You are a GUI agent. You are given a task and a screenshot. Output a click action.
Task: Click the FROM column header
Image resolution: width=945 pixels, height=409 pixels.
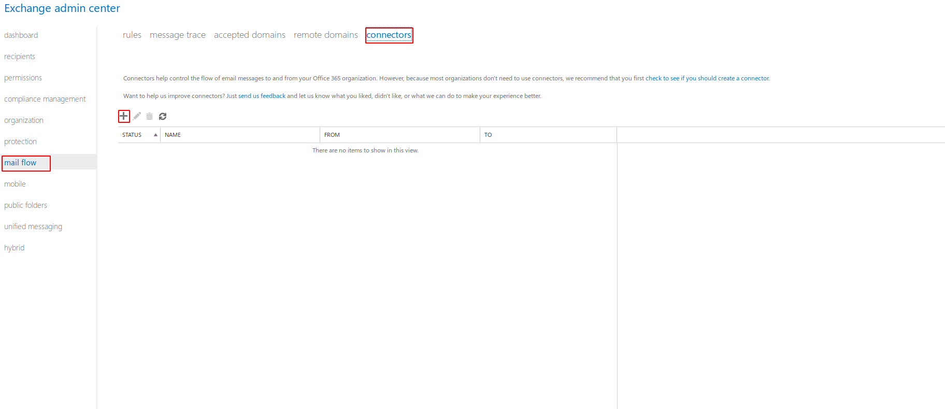point(399,135)
